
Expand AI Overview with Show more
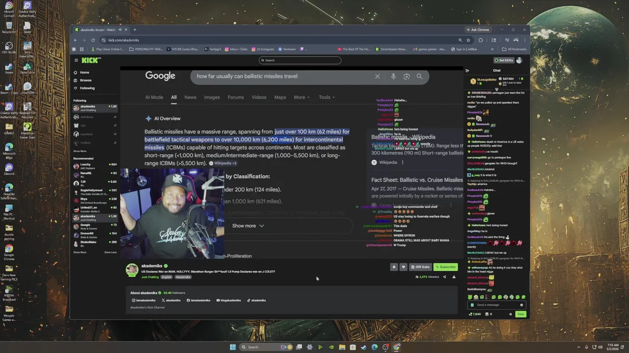point(248,226)
